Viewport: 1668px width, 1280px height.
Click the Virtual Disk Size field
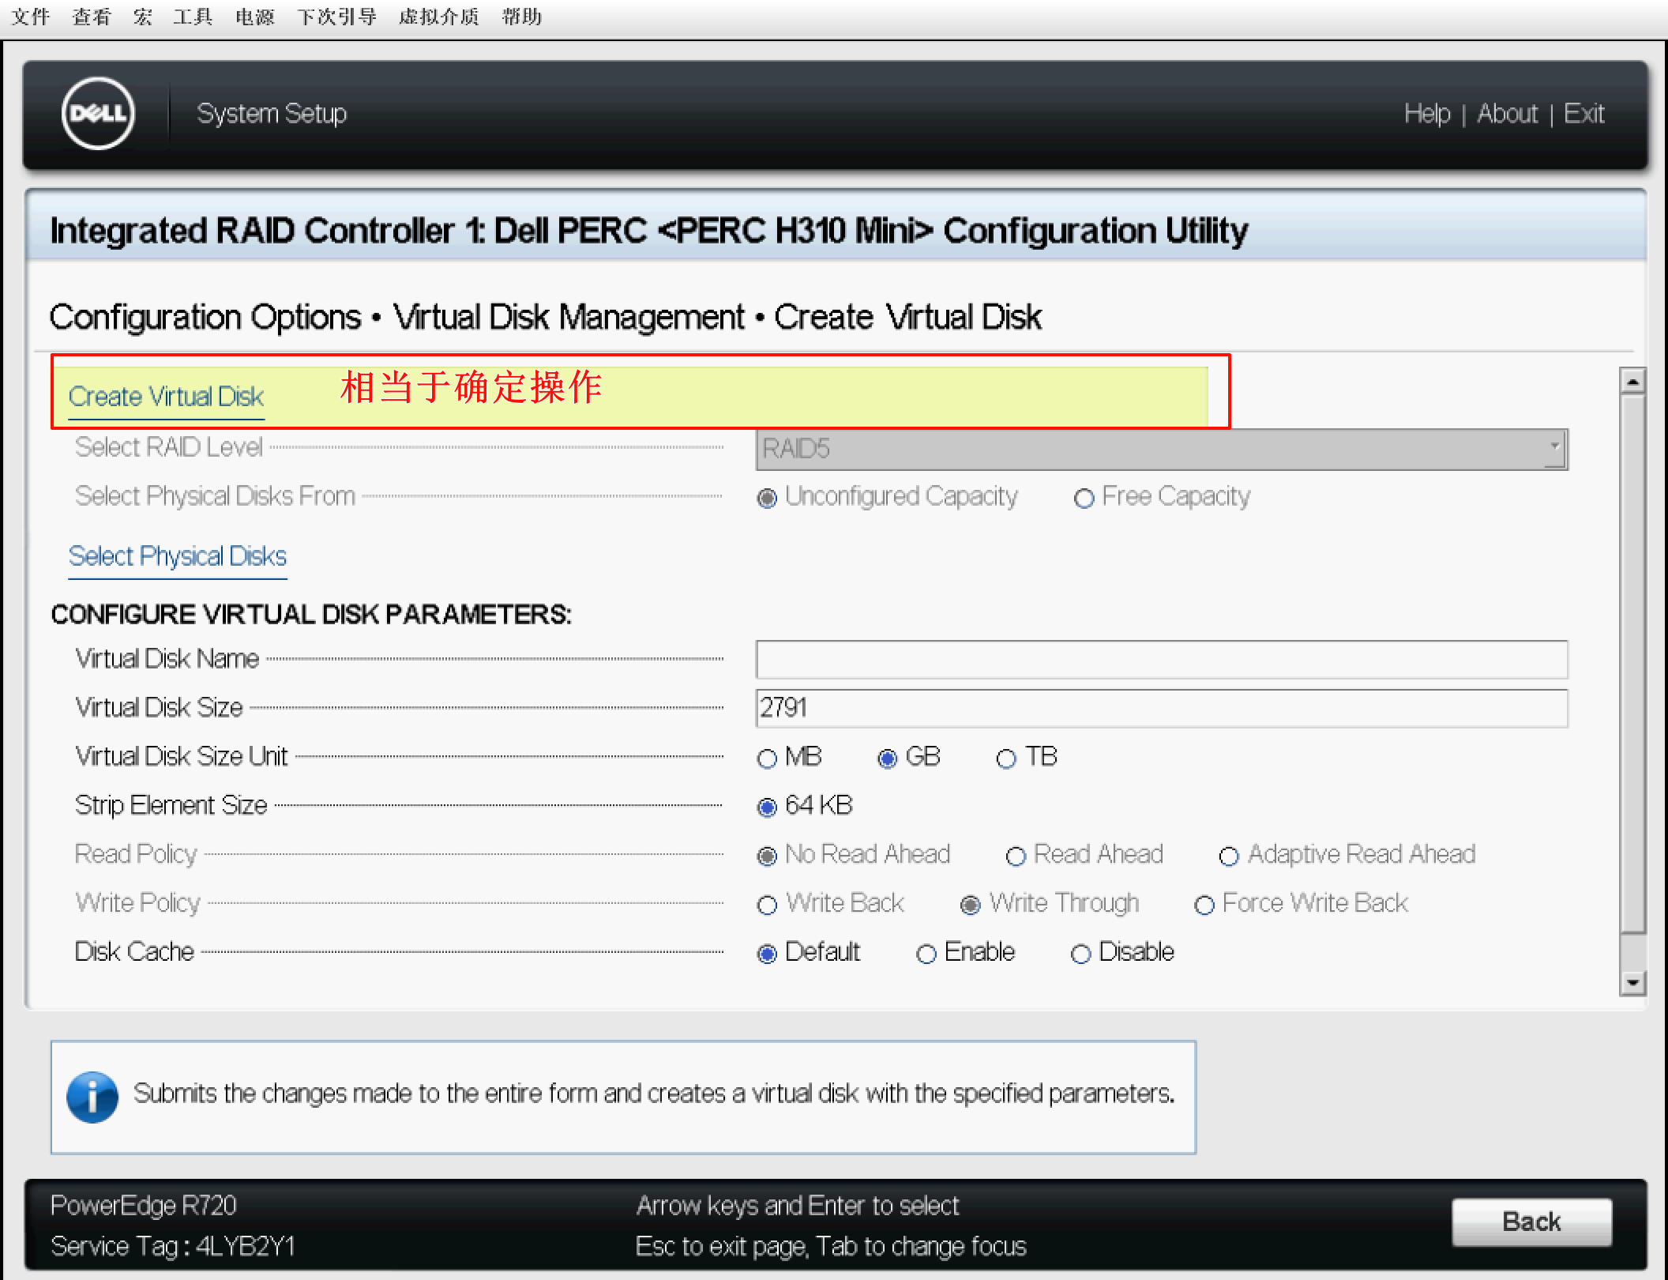(x=1162, y=708)
